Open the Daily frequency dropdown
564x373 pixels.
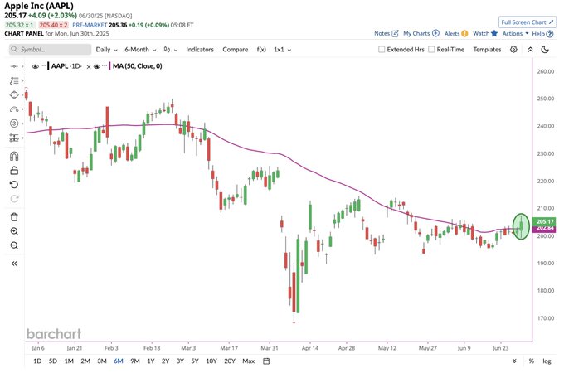click(106, 50)
